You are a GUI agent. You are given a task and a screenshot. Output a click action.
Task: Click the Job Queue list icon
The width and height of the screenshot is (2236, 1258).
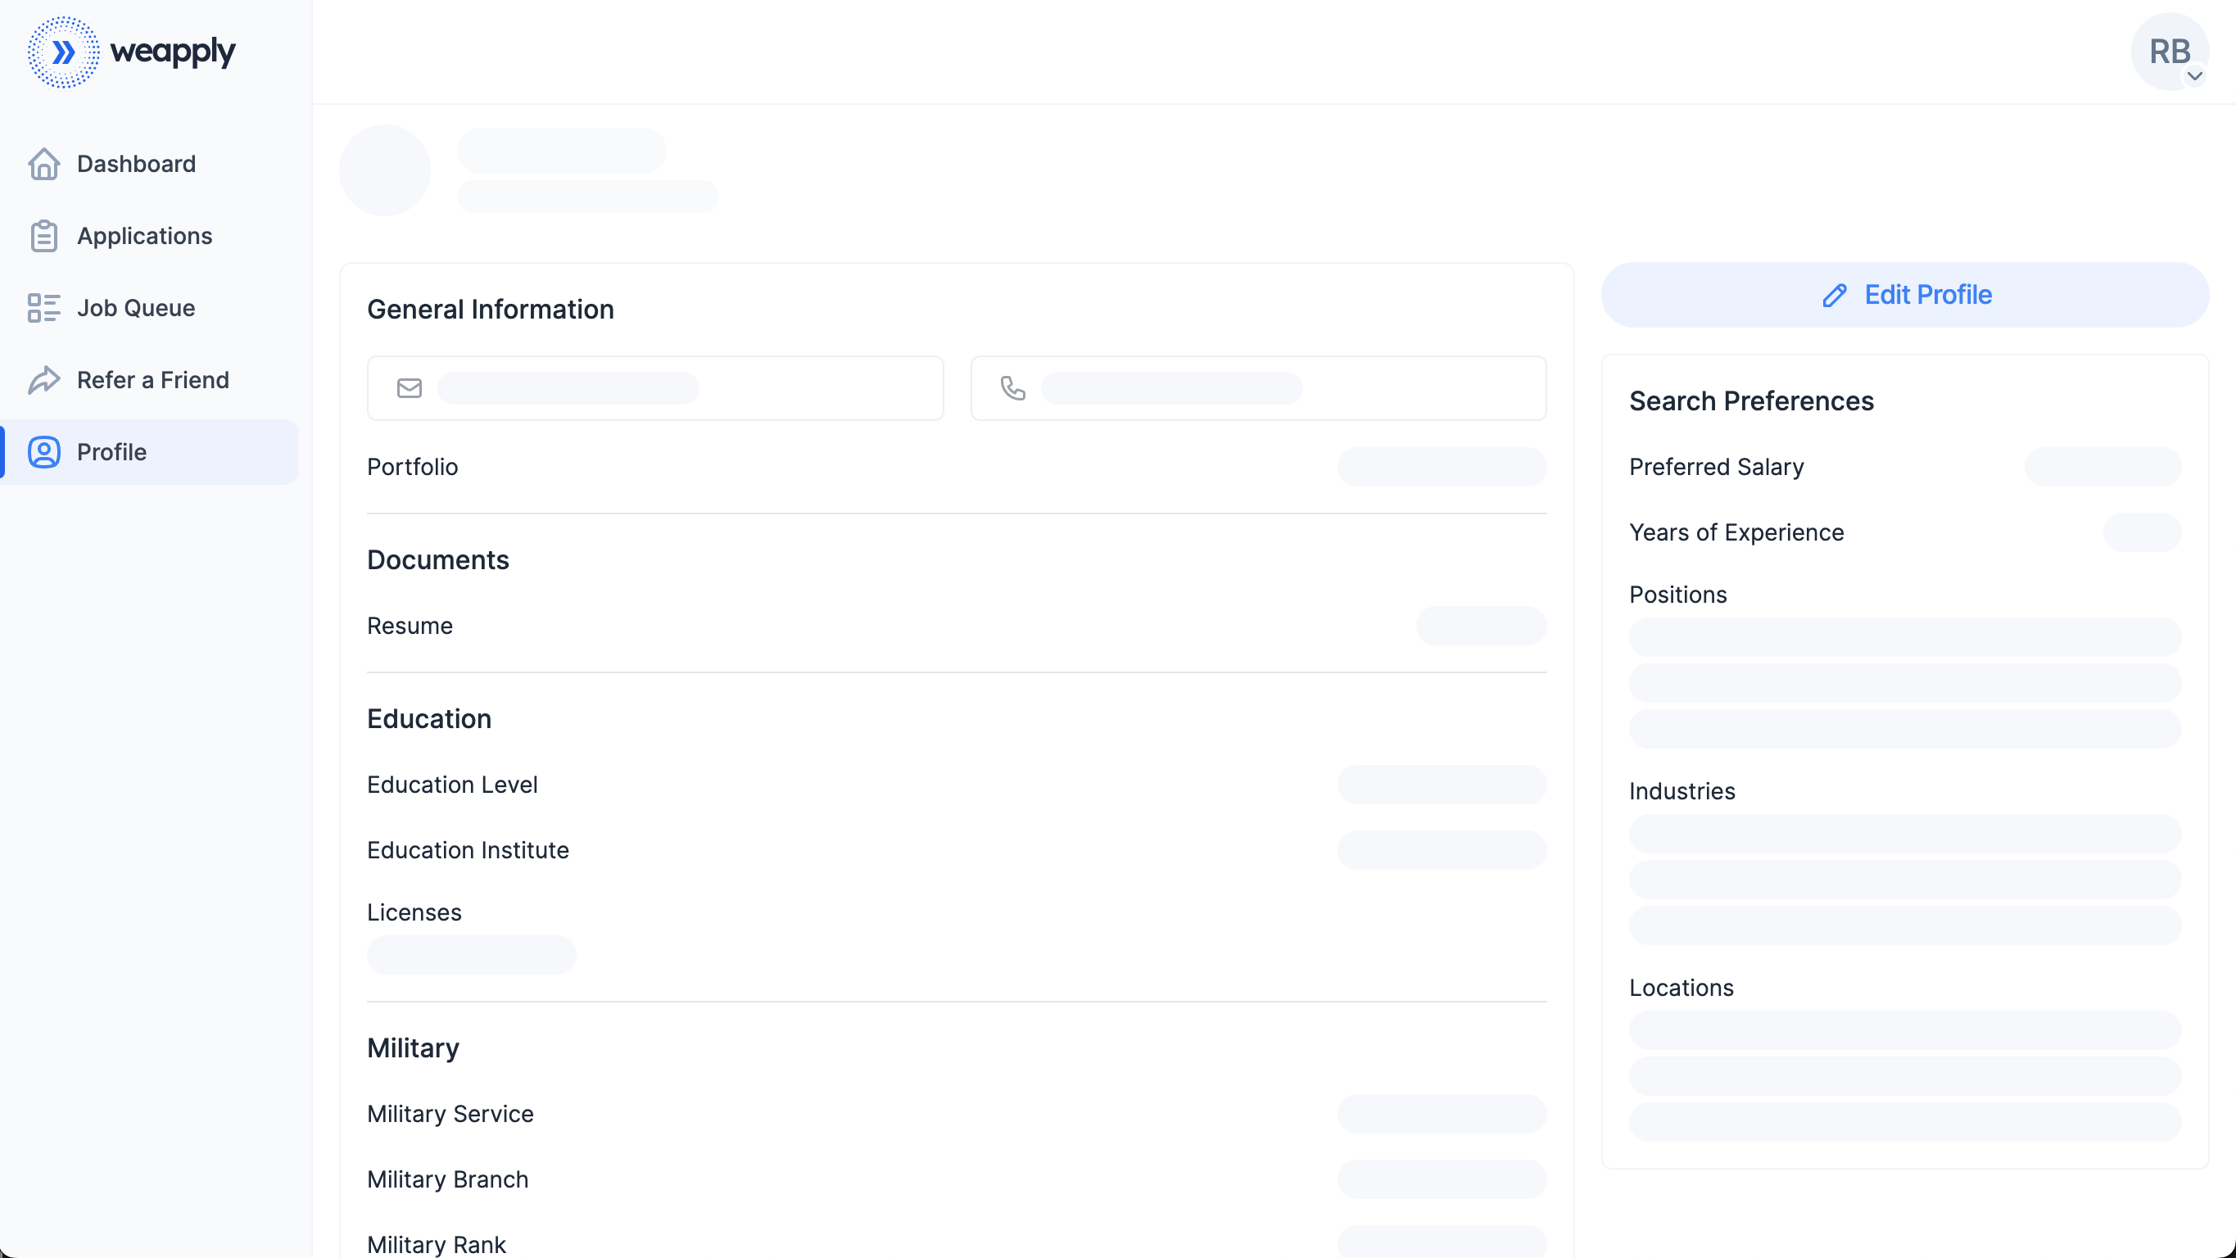click(43, 308)
